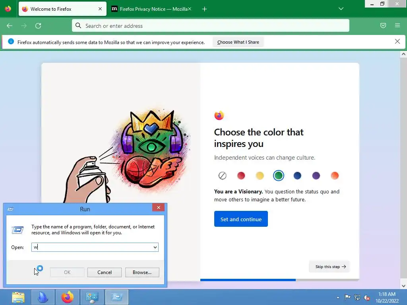Close the Run dialog
The width and height of the screenshot is (407, 305).
point(158,207)
